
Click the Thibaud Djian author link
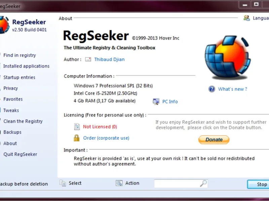110,60
